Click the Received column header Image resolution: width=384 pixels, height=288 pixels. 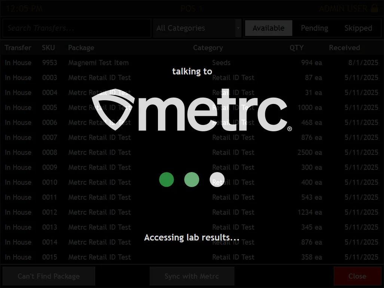pos(344,48)
